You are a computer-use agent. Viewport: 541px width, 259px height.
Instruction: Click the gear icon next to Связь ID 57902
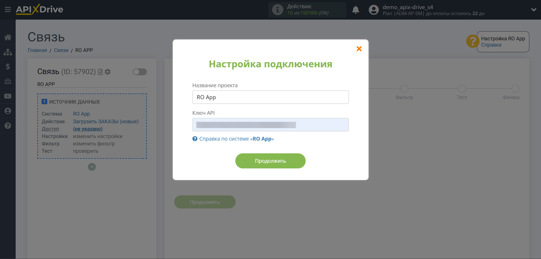pyautogui.click(x=108, y=72)
